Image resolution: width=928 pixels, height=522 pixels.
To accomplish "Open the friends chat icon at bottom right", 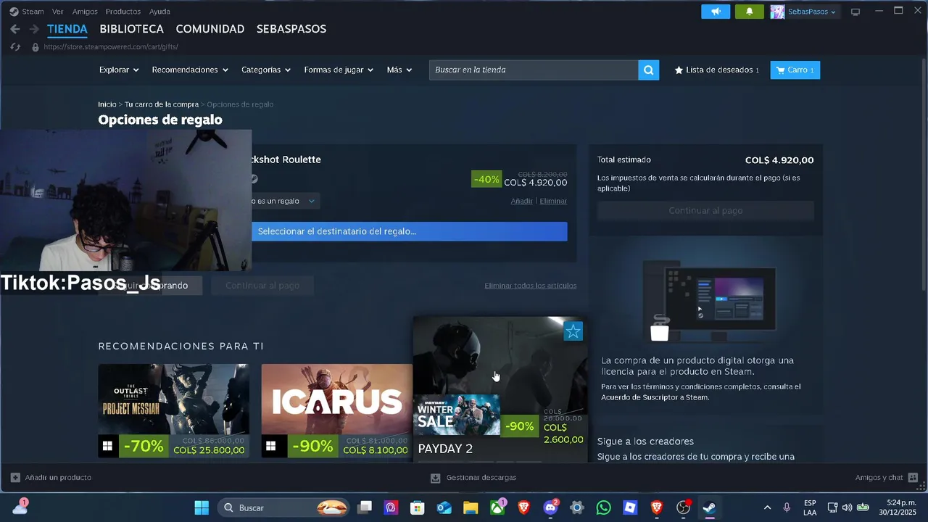I will click(913, 478).
